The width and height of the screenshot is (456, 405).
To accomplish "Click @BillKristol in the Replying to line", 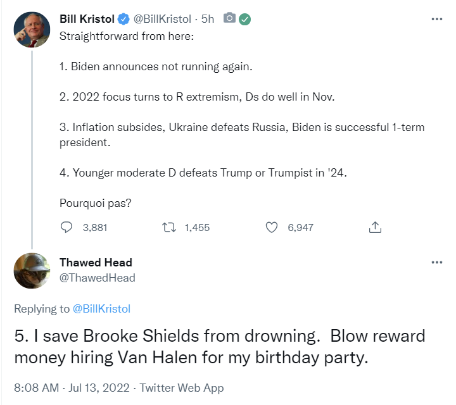I will point(102,309).
